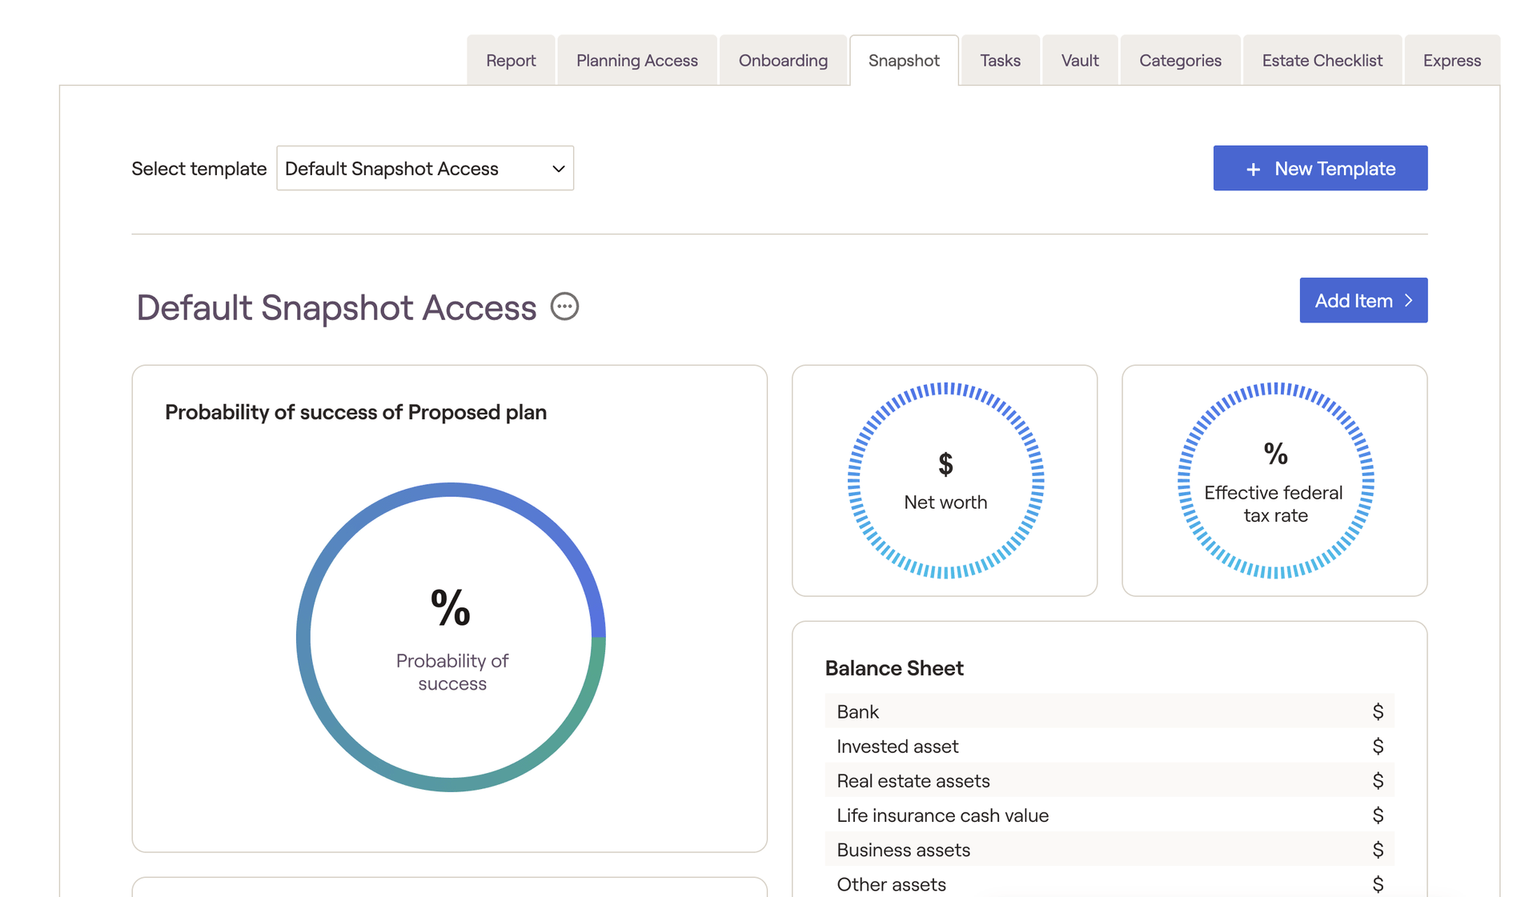Go to the Onboarding tab
This screenshot has height=897, width=1537.
click(783, 61)
